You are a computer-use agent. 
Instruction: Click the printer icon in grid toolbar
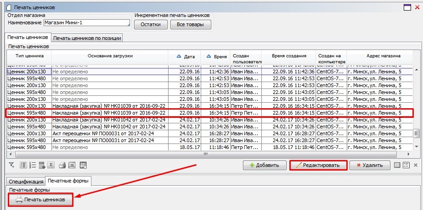point(62,165)
